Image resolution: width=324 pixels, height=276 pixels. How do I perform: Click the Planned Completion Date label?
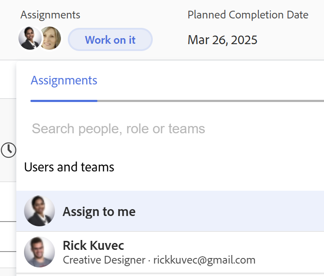click(248, 15)
